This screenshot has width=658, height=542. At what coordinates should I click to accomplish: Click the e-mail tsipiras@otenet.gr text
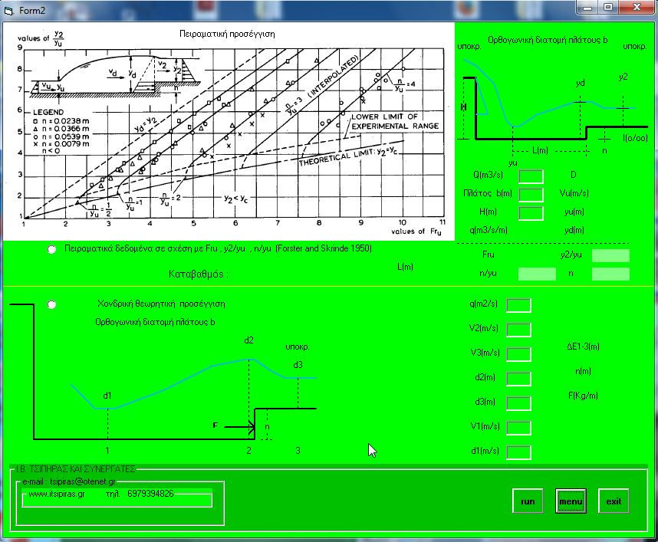[69, 481]
